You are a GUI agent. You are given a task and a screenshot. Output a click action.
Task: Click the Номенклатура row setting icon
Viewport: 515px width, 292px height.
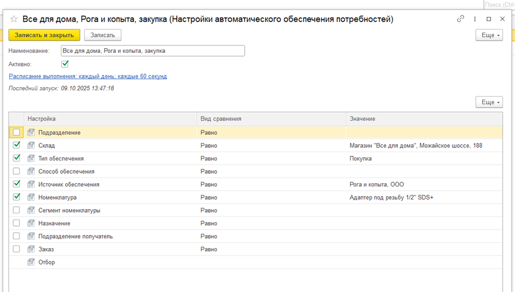click(x=31, y=197)
